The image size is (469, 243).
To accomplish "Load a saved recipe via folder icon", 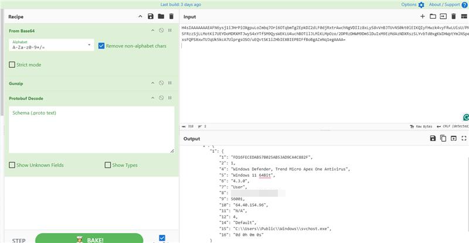I will tap(161, 16).
